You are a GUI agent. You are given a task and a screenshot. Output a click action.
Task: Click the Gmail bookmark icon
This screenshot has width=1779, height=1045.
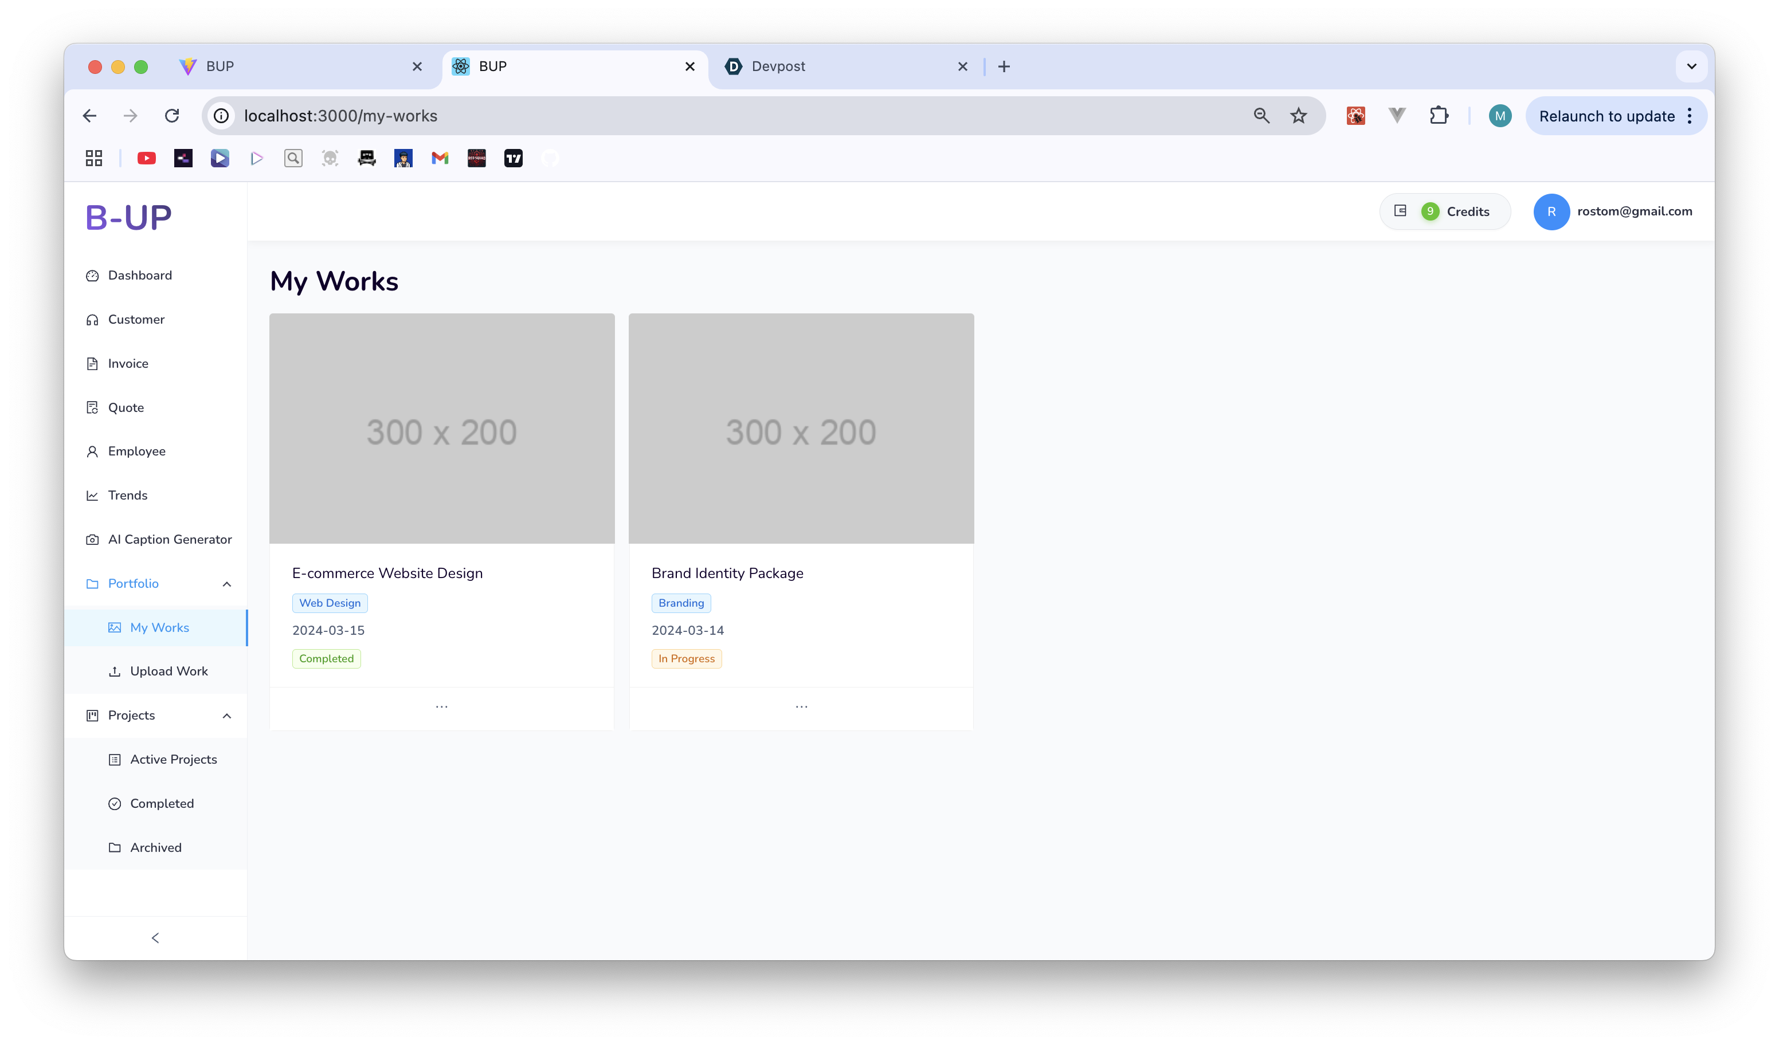pyautogui.click(x=440, y=158)
